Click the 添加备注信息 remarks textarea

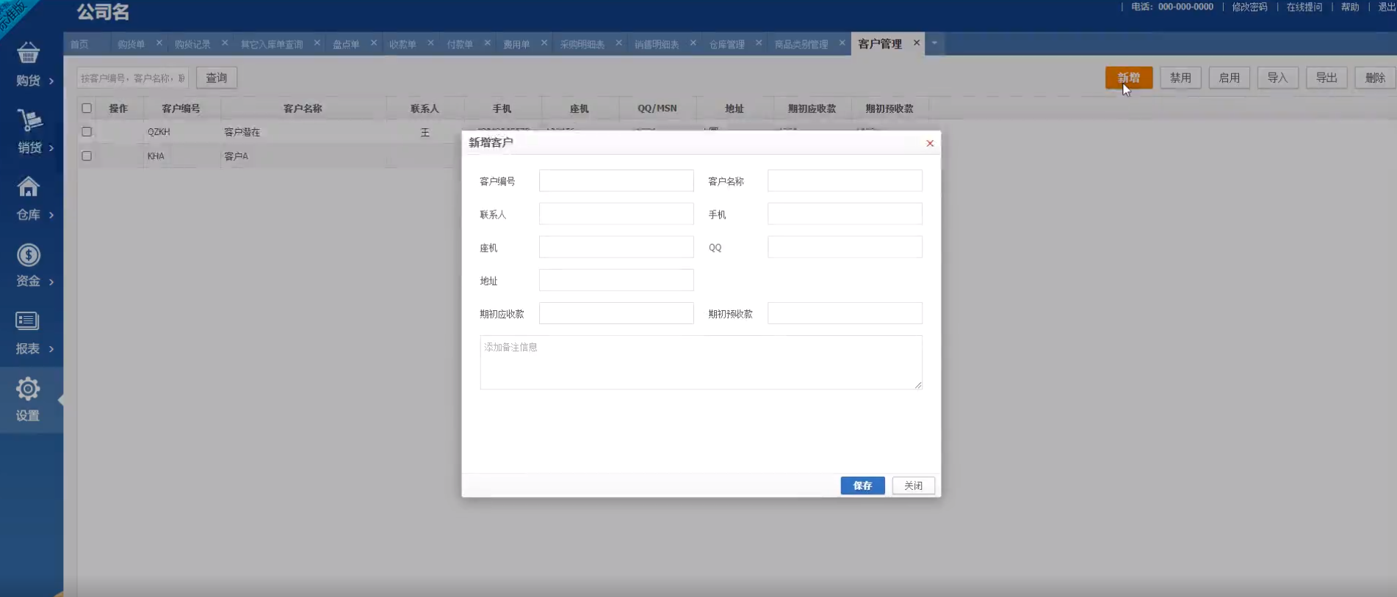(701, 362)
